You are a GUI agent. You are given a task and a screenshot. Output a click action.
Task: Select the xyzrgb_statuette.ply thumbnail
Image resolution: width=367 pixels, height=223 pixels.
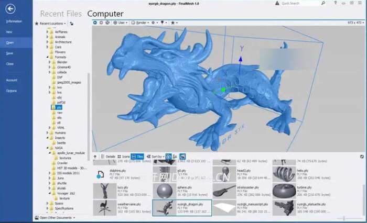coord(284,208)
